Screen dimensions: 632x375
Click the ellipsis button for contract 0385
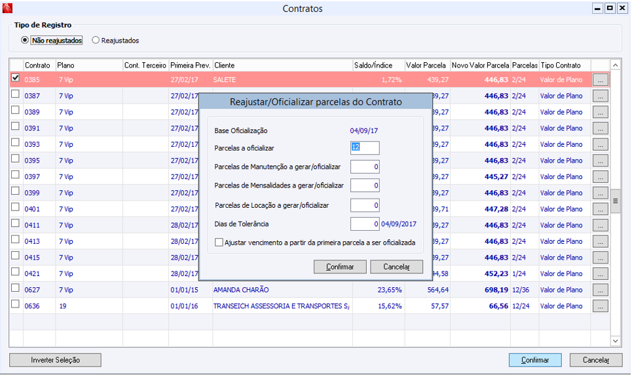tap(600, 79)
